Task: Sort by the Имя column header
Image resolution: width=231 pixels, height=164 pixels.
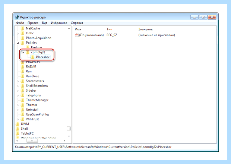Action: 78,29
